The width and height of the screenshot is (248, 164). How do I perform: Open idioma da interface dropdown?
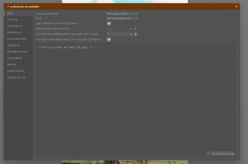(122, 14)
